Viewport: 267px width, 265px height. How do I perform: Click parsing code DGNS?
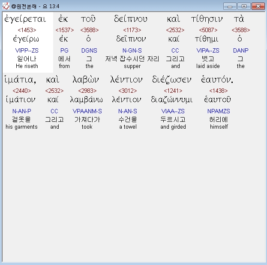point(89,50)
